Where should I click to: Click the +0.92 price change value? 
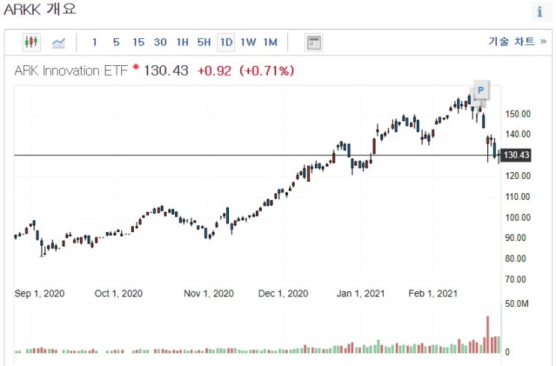(214, 71)
